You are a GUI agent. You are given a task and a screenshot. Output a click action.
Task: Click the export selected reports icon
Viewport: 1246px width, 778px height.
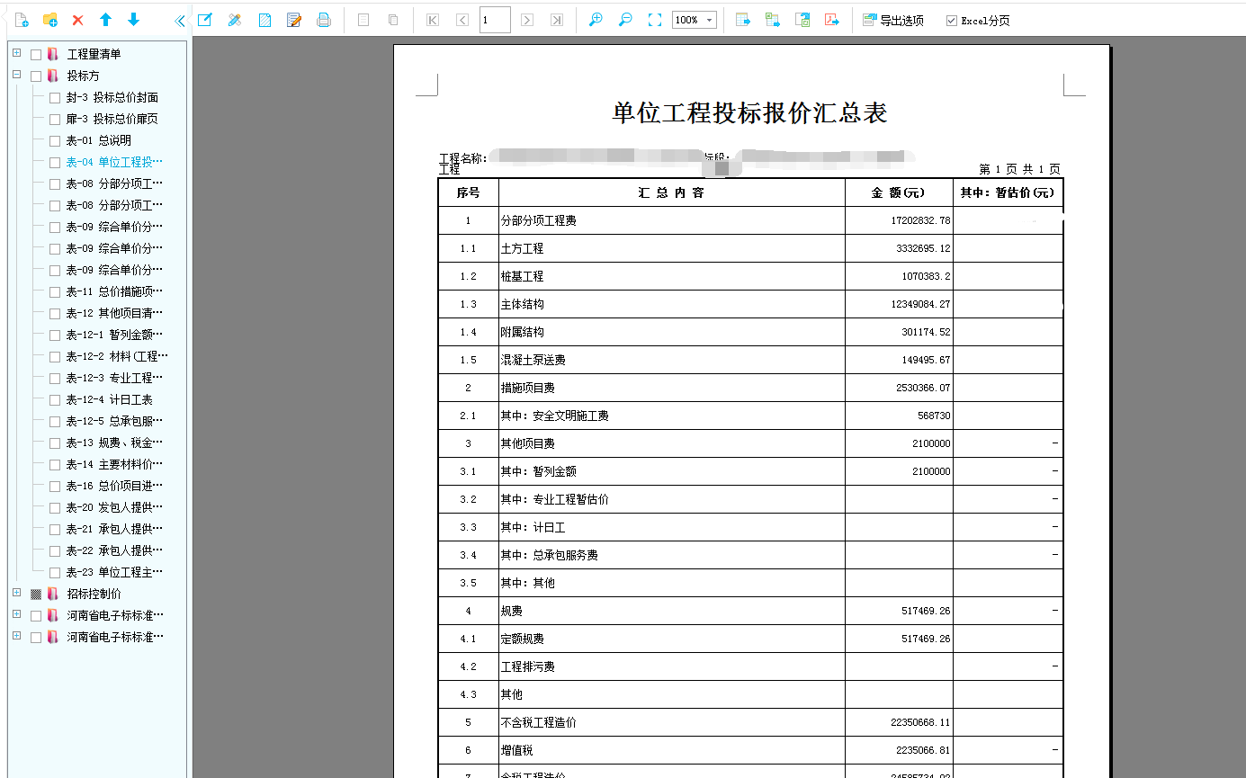pyautogui.click(x=802, y=20)
